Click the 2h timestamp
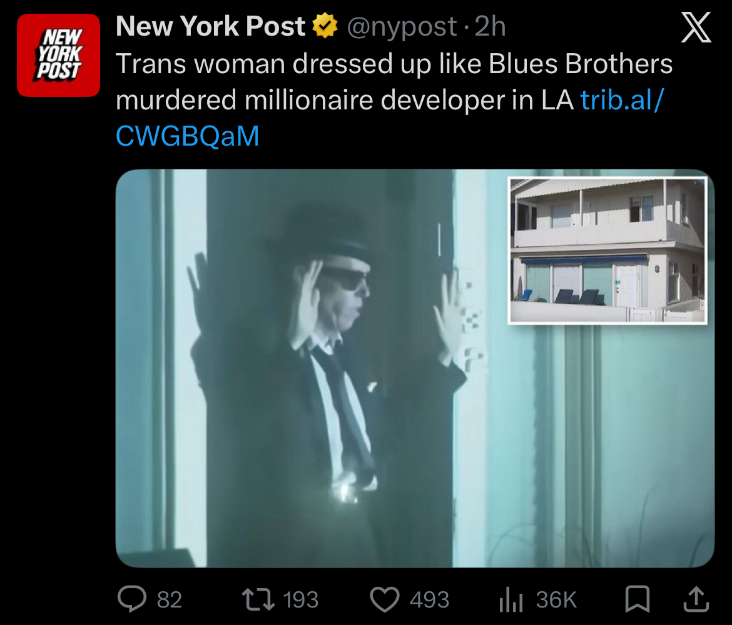 pos(490,26)
